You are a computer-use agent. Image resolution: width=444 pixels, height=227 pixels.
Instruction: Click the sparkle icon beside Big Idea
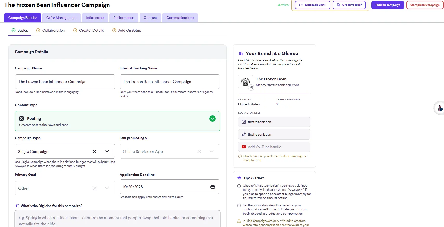tap(17, 206)
